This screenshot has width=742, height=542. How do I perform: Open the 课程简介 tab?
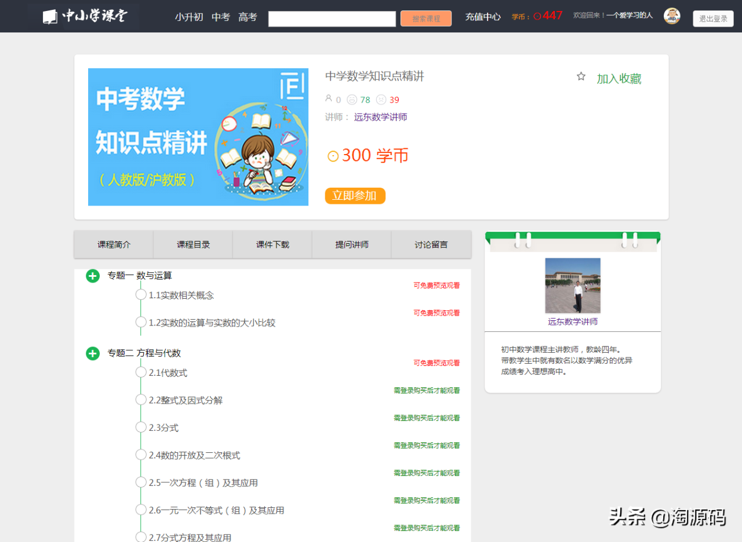pos(114,244)
